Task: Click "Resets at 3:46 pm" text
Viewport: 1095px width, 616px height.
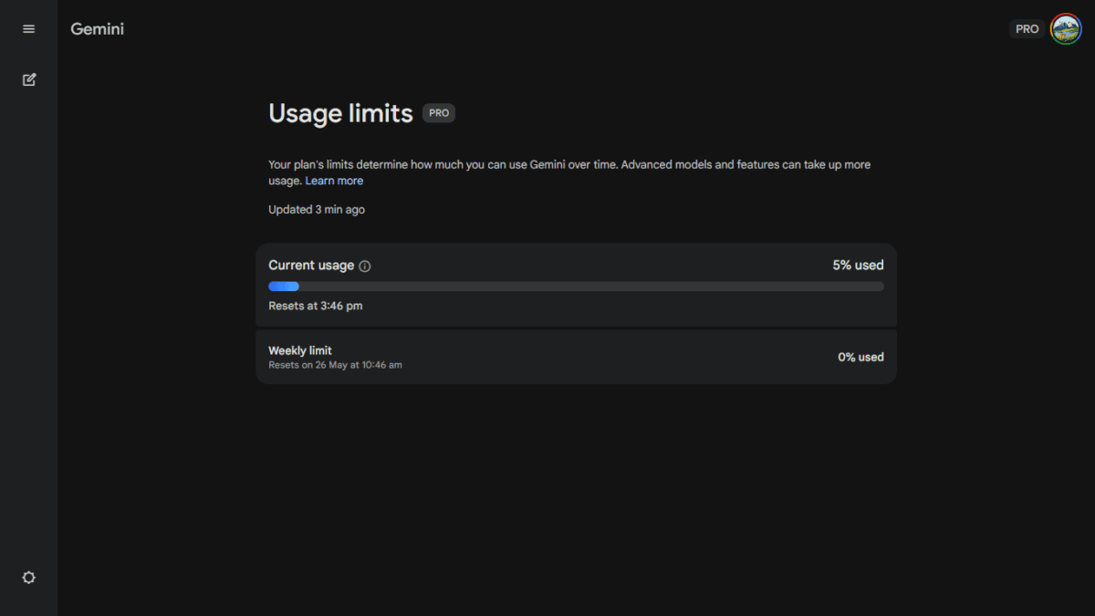Action: [315, 306]
